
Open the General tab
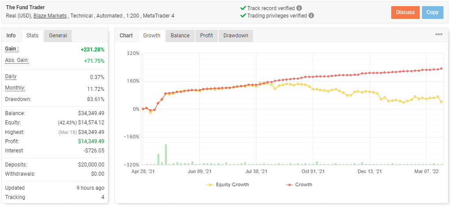tap(58, 36)
